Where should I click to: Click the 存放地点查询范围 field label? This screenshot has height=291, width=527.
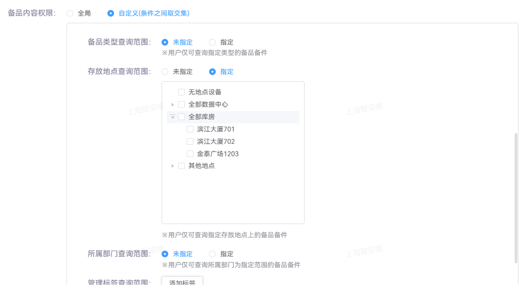pos(119,72)
